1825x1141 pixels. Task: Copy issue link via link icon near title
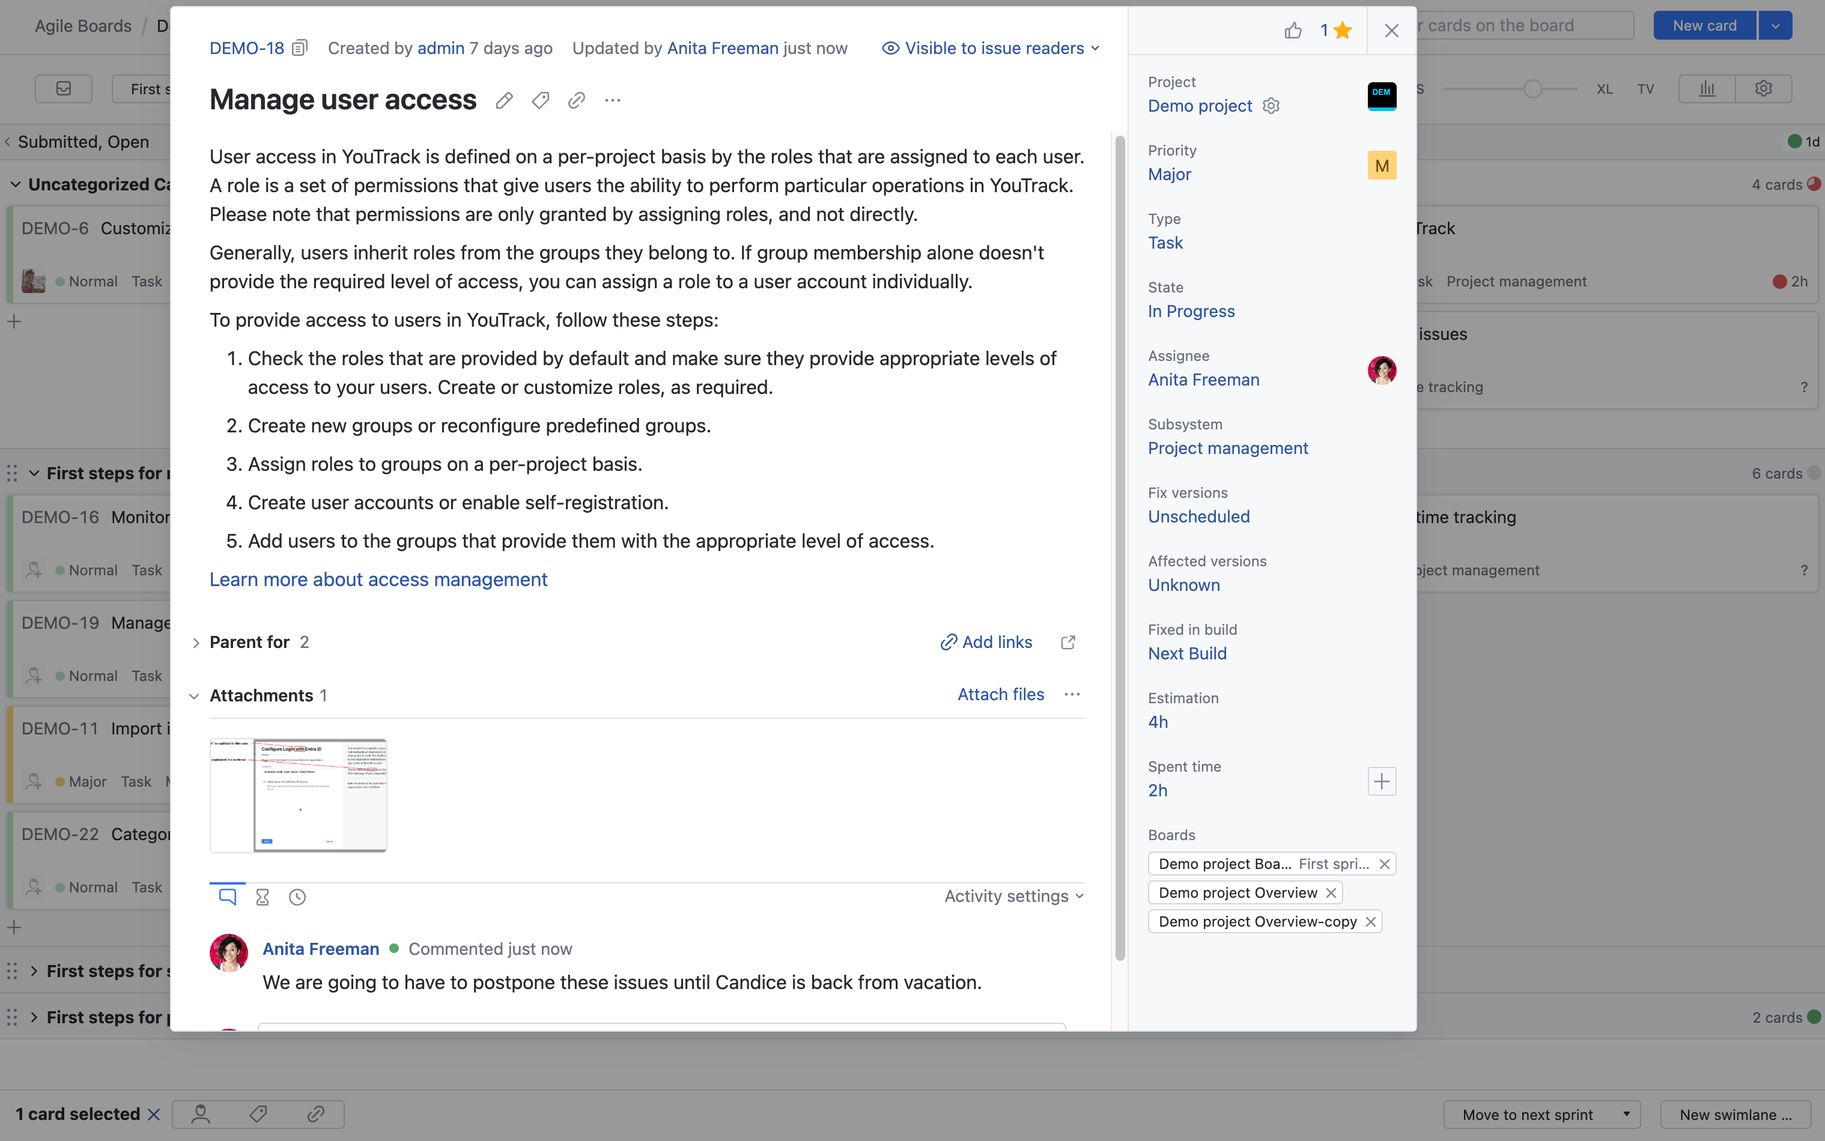[x=576, y=100]
